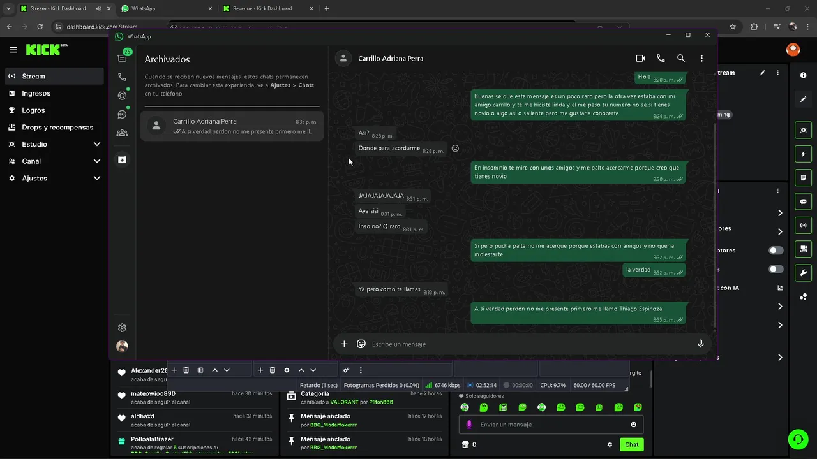
Task: Open Logros in Kick sidebar
Action: pyautogui.click(x=54, y=110)
